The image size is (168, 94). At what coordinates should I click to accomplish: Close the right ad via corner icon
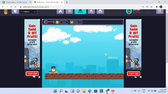pos(141,20)
